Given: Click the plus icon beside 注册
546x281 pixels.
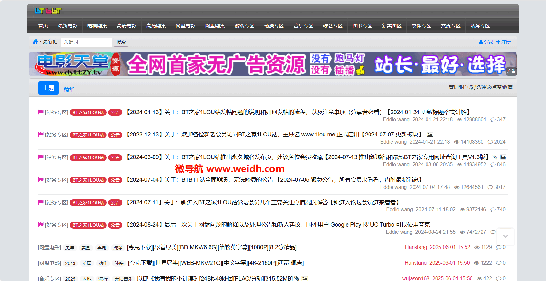Looking at the screenshot, I should (498, 42).
